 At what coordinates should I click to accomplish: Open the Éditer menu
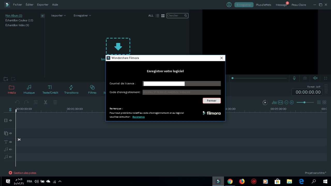click(29, 5)
